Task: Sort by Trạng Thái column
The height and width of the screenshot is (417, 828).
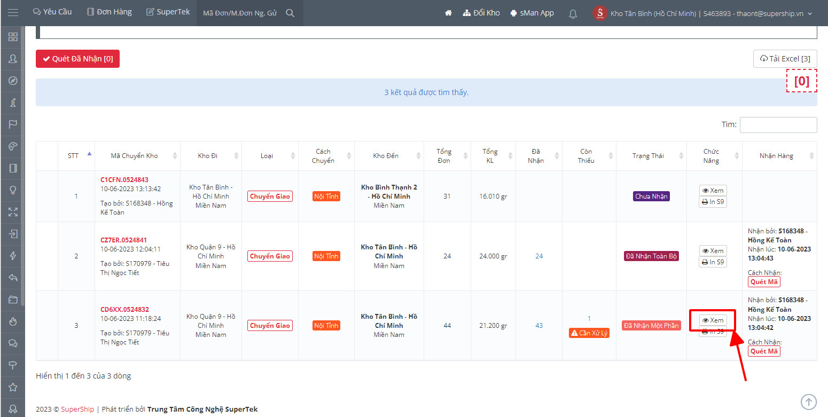Action: [x=651, y=156]
